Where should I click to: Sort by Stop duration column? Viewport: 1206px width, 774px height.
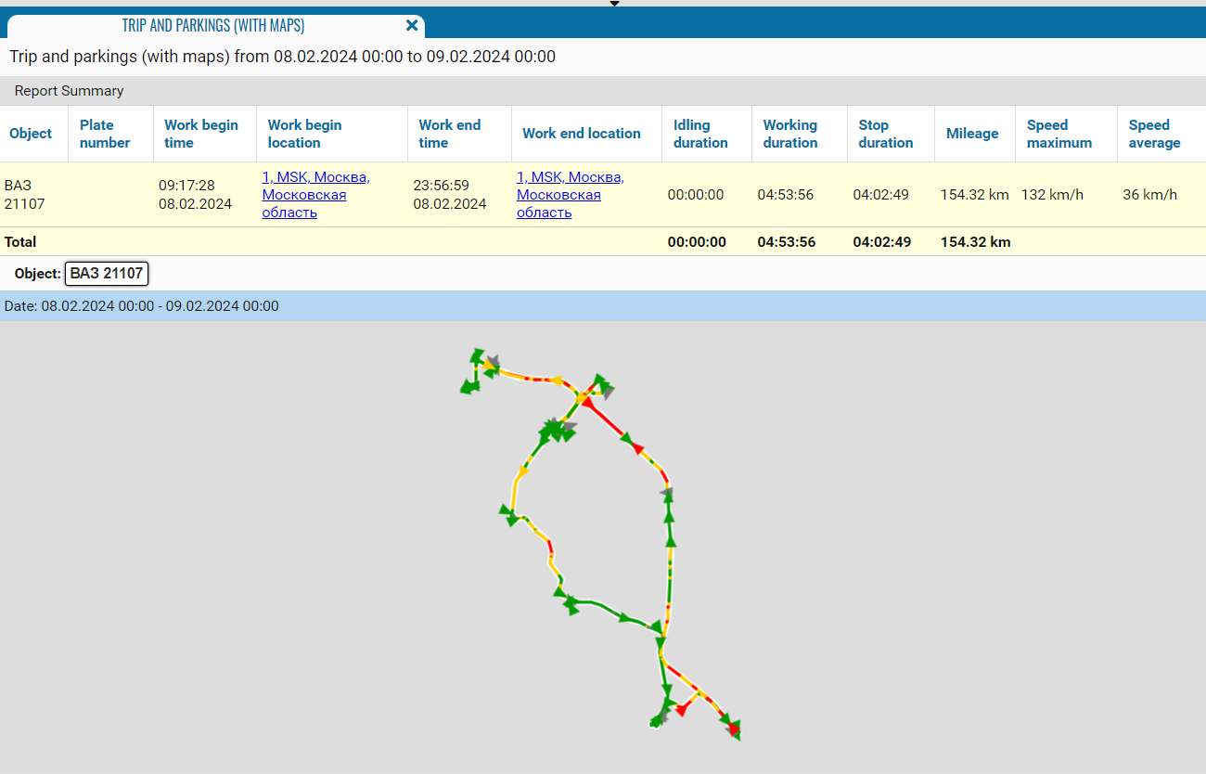coord(885,134)
